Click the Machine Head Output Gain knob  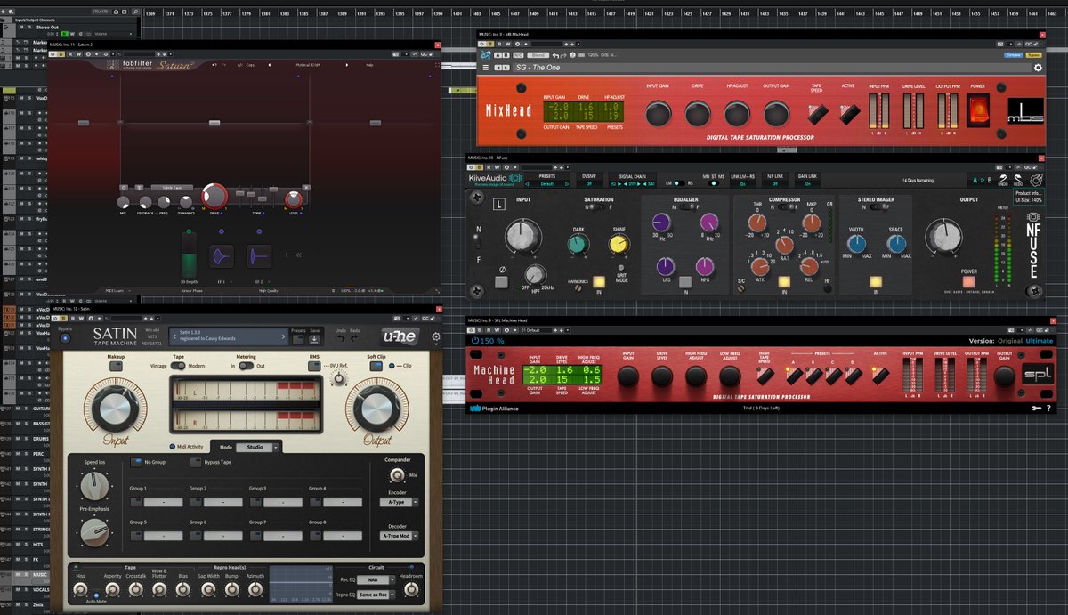(x=1005, y=376)
